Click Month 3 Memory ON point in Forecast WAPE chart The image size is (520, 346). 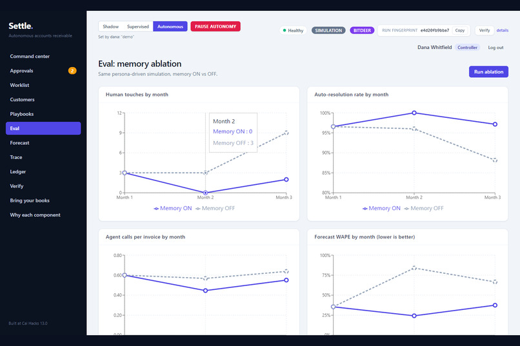pyautogui.click(x=495, y=305)
